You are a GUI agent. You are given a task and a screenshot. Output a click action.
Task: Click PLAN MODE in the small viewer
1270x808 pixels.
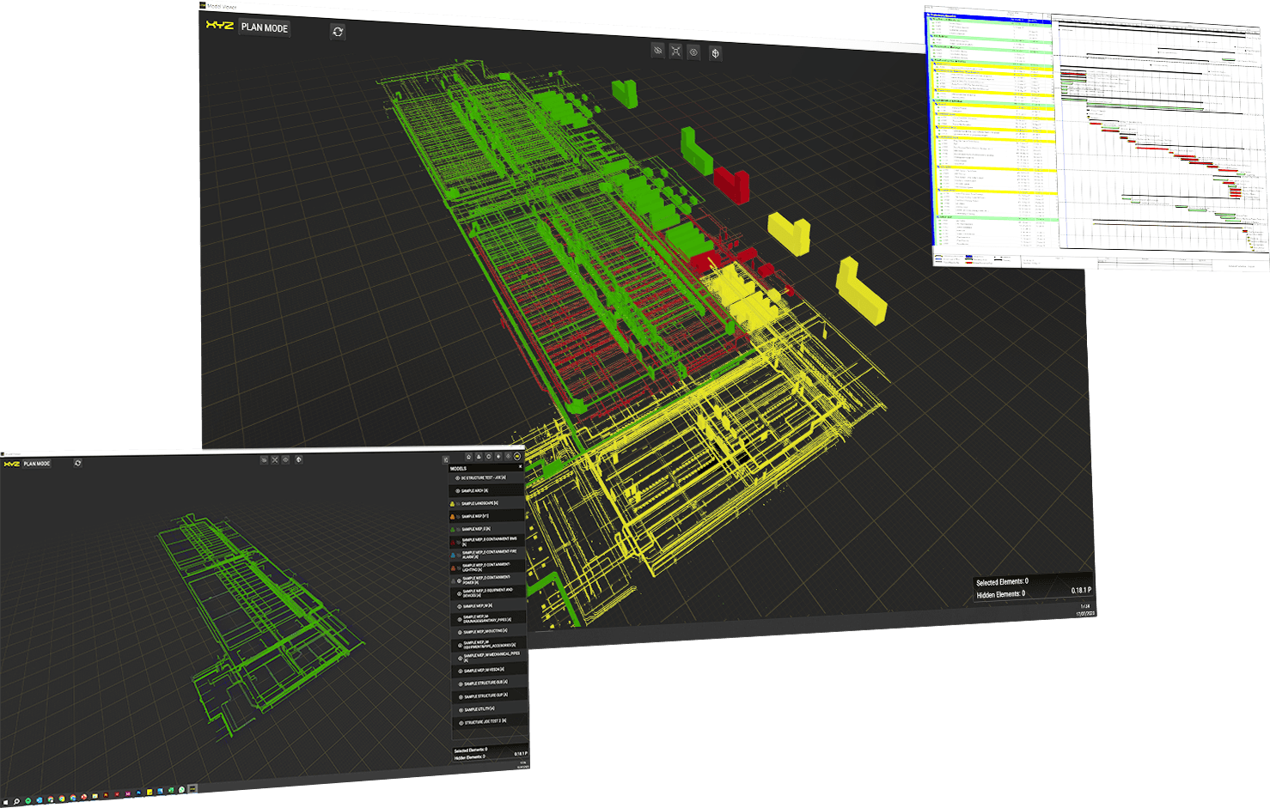pos(37,464)
